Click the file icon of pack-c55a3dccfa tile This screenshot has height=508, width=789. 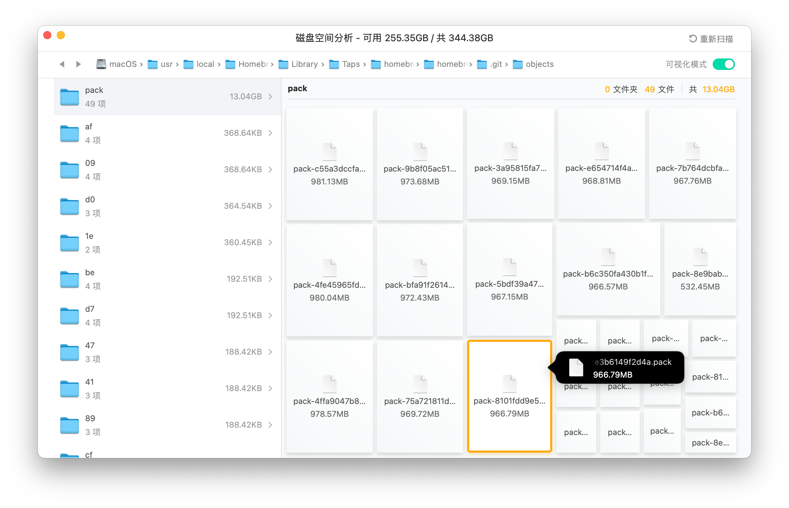pyautogui.click(x=329, y=151)
